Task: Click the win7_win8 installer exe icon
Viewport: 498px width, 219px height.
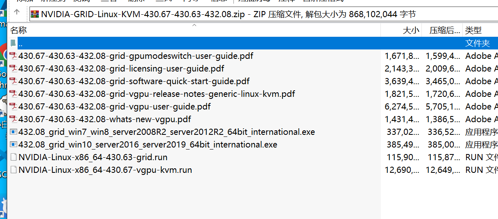Action: click(14, 132)
